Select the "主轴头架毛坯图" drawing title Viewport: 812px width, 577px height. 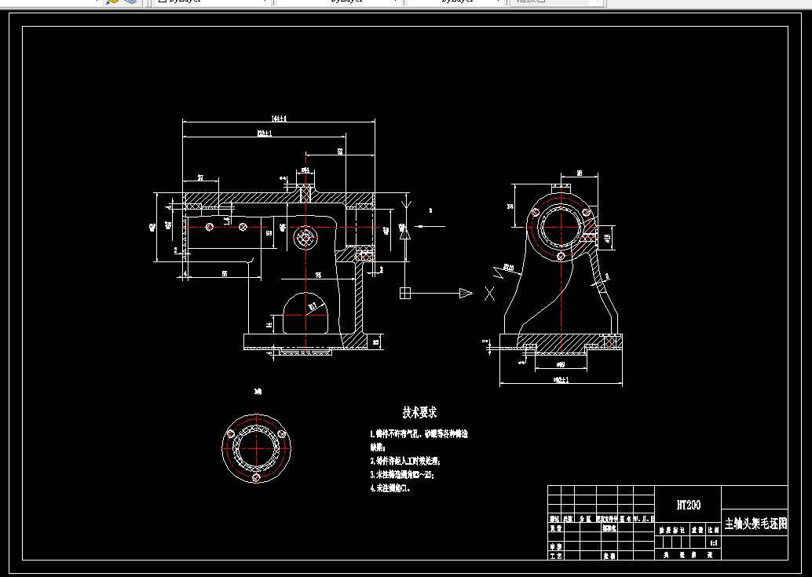click(755, 524)
